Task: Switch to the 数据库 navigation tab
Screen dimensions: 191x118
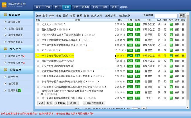Action: (86, 7)
